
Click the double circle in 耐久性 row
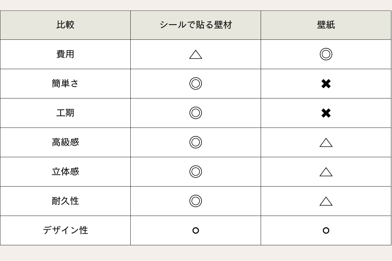click(x=196, y=201)
